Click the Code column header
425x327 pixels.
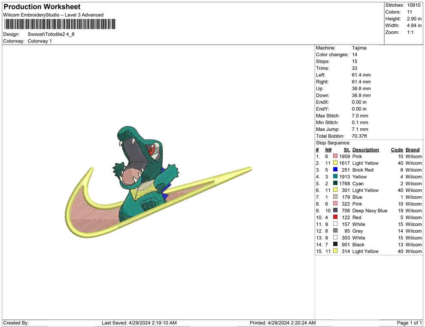pos(397,150)
